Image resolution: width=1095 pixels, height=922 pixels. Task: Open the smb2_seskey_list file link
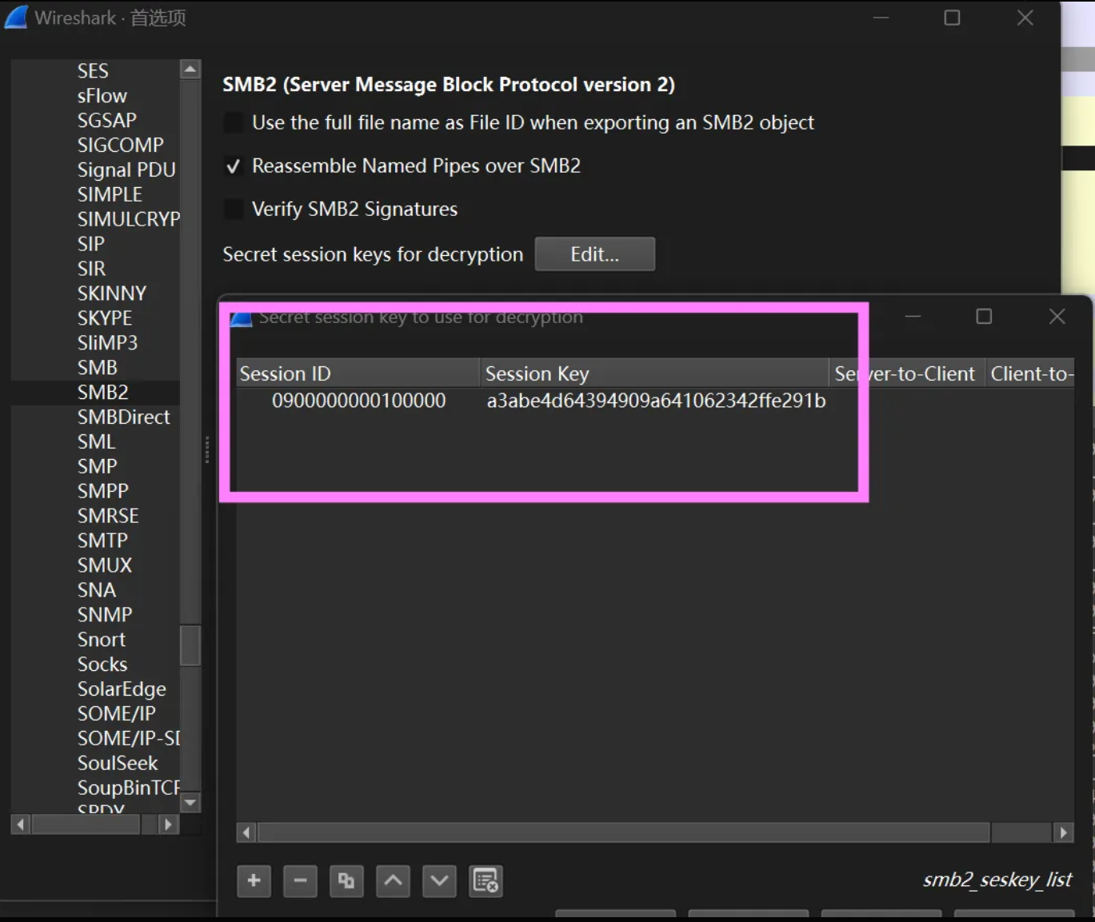point(997,880)
